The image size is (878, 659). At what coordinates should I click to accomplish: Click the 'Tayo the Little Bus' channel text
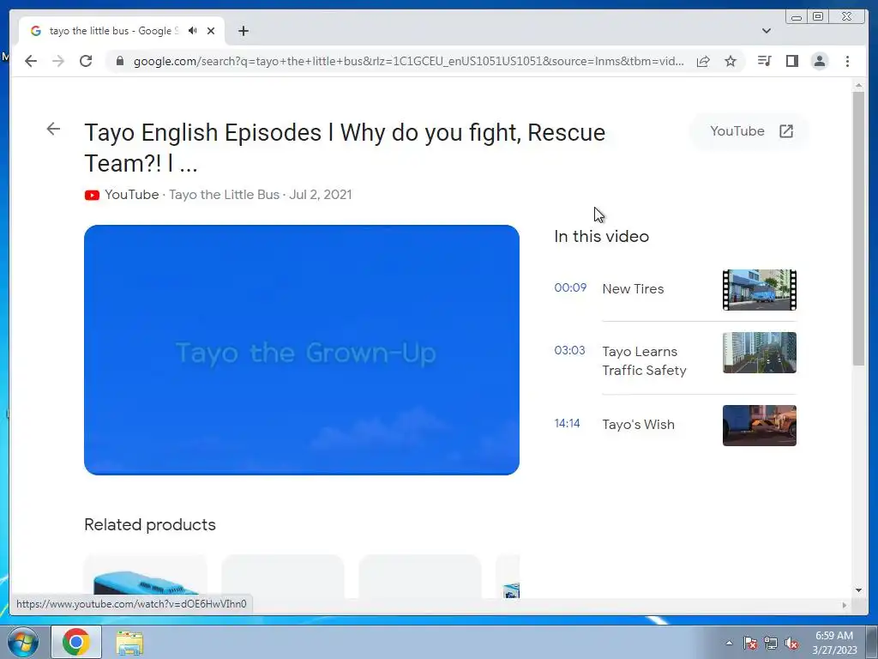224,195
